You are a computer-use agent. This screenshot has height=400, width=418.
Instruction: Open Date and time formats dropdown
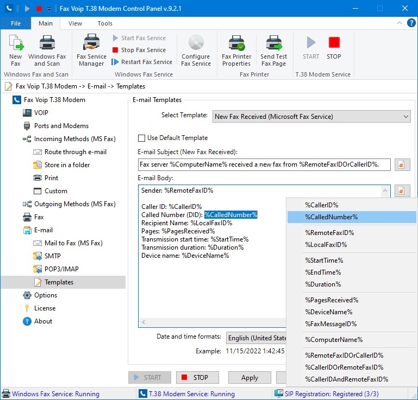pyautogui.click(x=256, y=338)
